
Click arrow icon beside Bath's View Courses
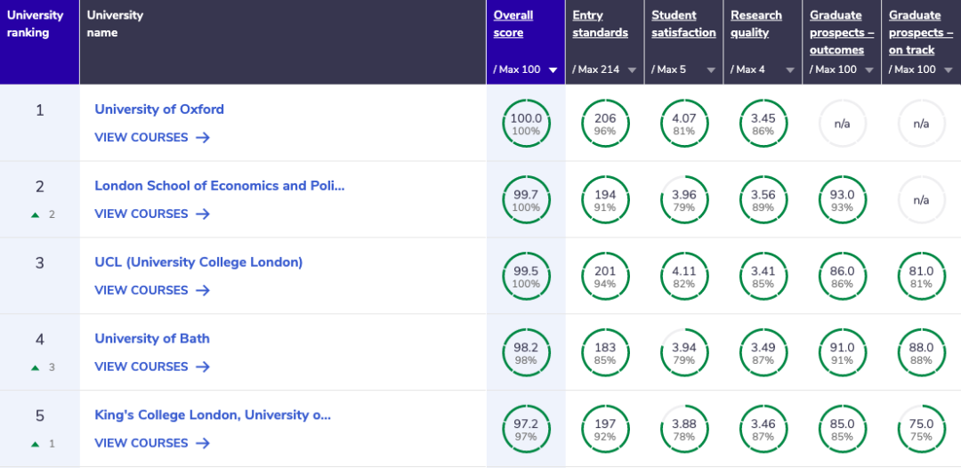203,367
